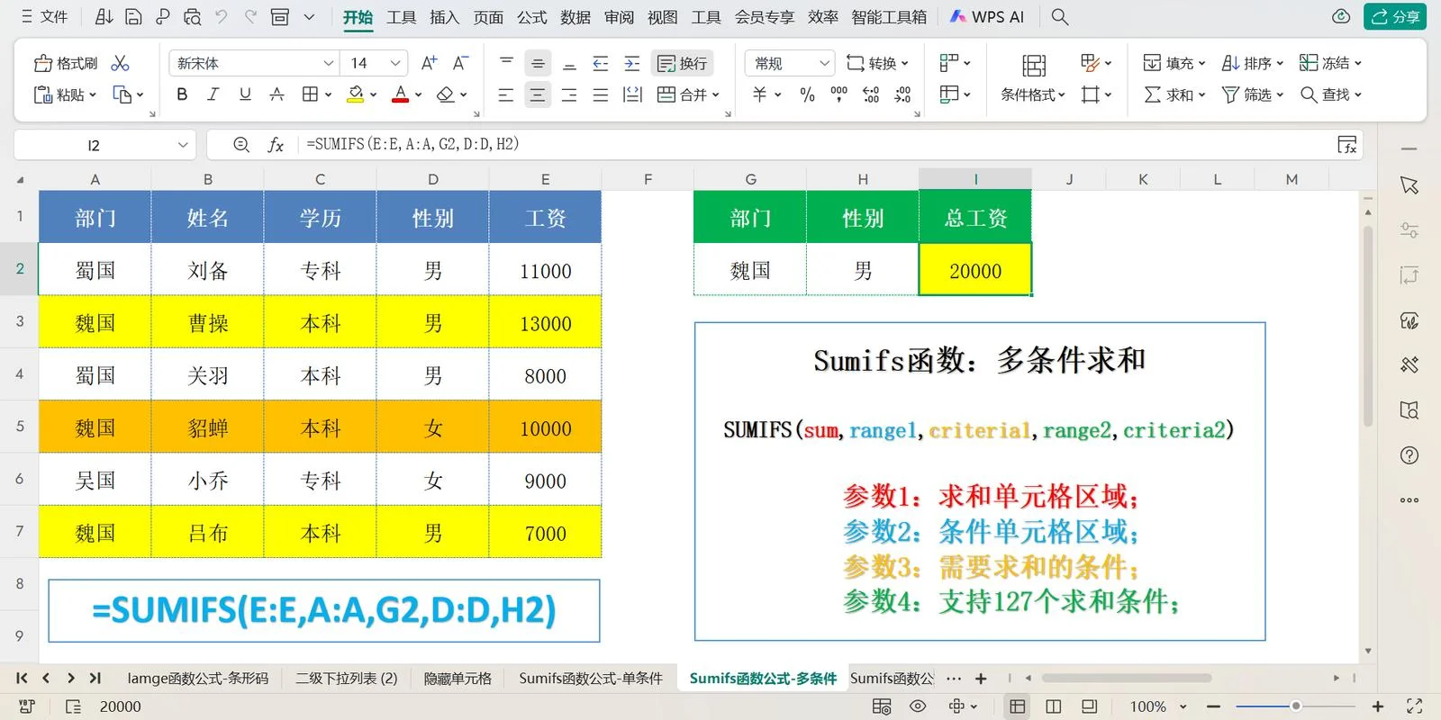Click the selection pointer icon in right sidebar
Viewport: 1441px width, 720px height.
point(1409,185)
